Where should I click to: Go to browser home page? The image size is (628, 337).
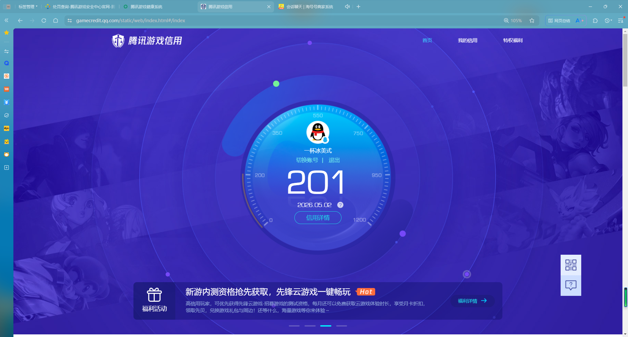(x=56, y=20)
